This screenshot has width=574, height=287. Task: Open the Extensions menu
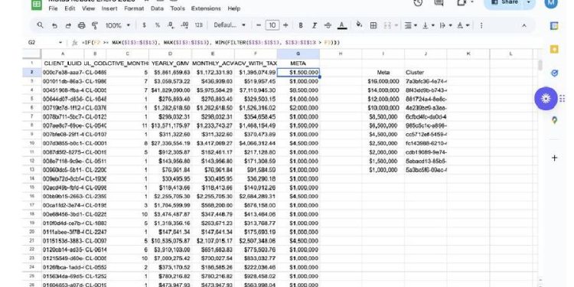click(206, 8)
